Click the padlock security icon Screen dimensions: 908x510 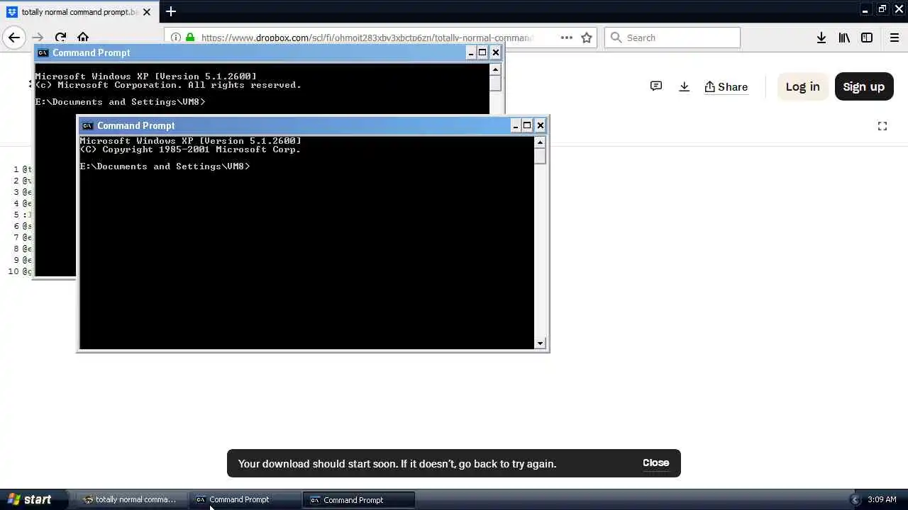point(190,38)
